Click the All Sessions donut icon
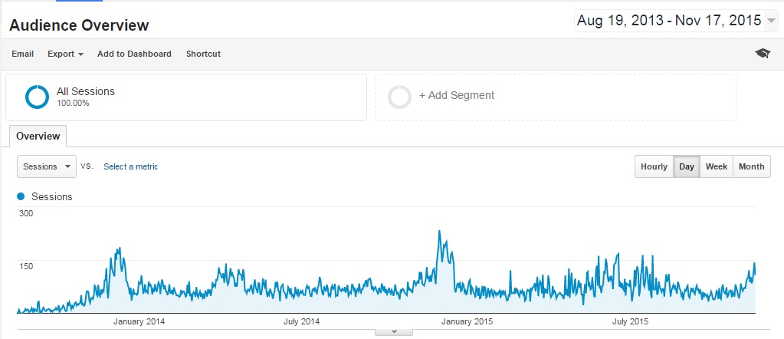The height and width of the screenshot is (339, 784). 37,97
